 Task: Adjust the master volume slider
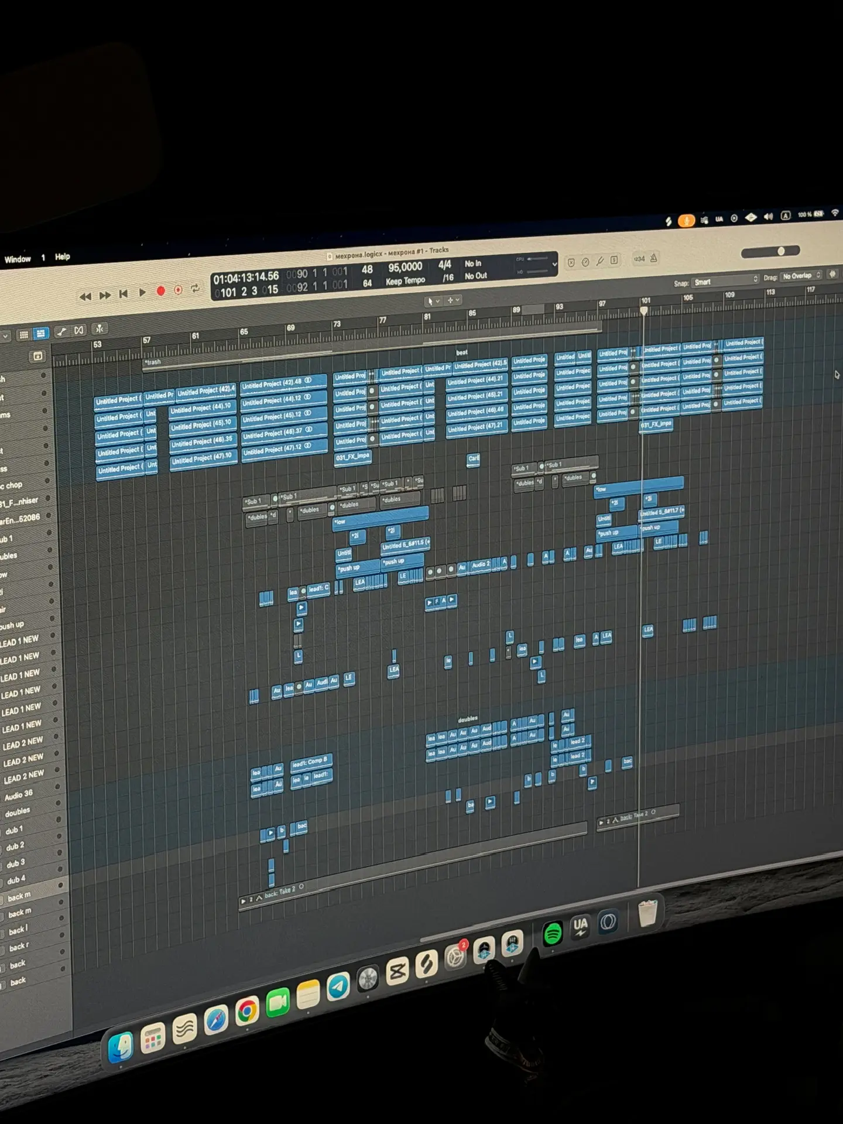pos(770,252)
